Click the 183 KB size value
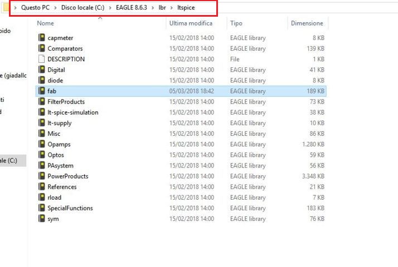The image size is (398, 267). tap(316, 208)
